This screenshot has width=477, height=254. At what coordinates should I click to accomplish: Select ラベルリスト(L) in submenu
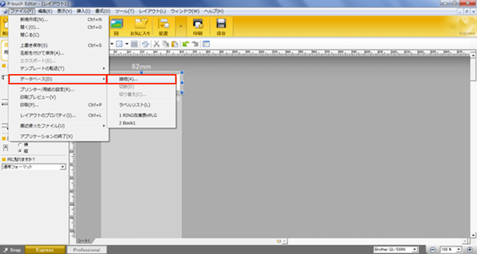142,105
